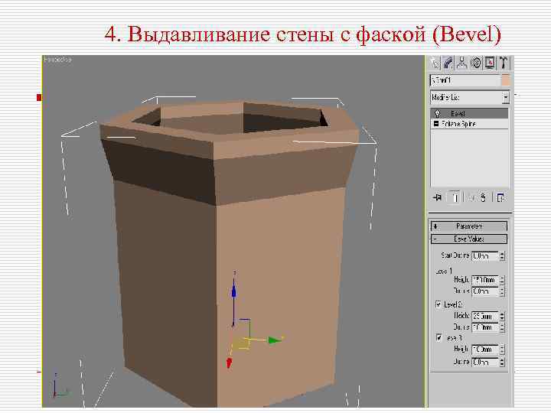Click the red X axis gizmo arrow
Viewport: 551px width, 413px height.
(x=229, y=363)
